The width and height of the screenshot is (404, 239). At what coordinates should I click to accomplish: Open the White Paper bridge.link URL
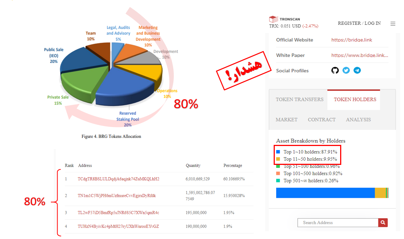click(360, 55)
